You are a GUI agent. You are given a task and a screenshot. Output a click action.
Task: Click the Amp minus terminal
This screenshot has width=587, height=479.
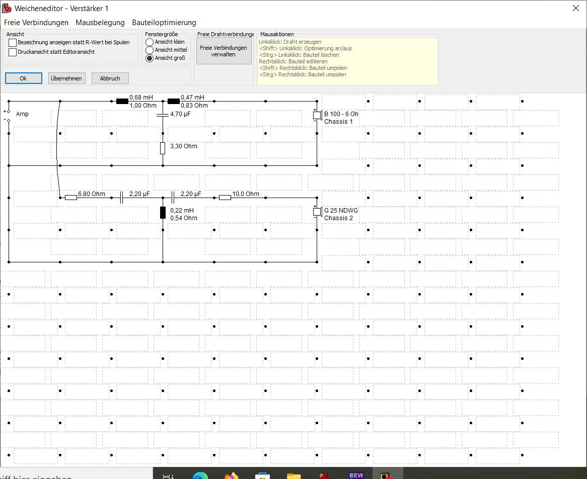tap(8, 120)
